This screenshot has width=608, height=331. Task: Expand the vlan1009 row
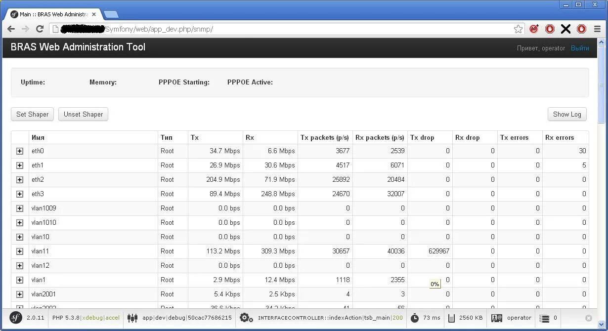pyautogui.click(x=20, y=208)
